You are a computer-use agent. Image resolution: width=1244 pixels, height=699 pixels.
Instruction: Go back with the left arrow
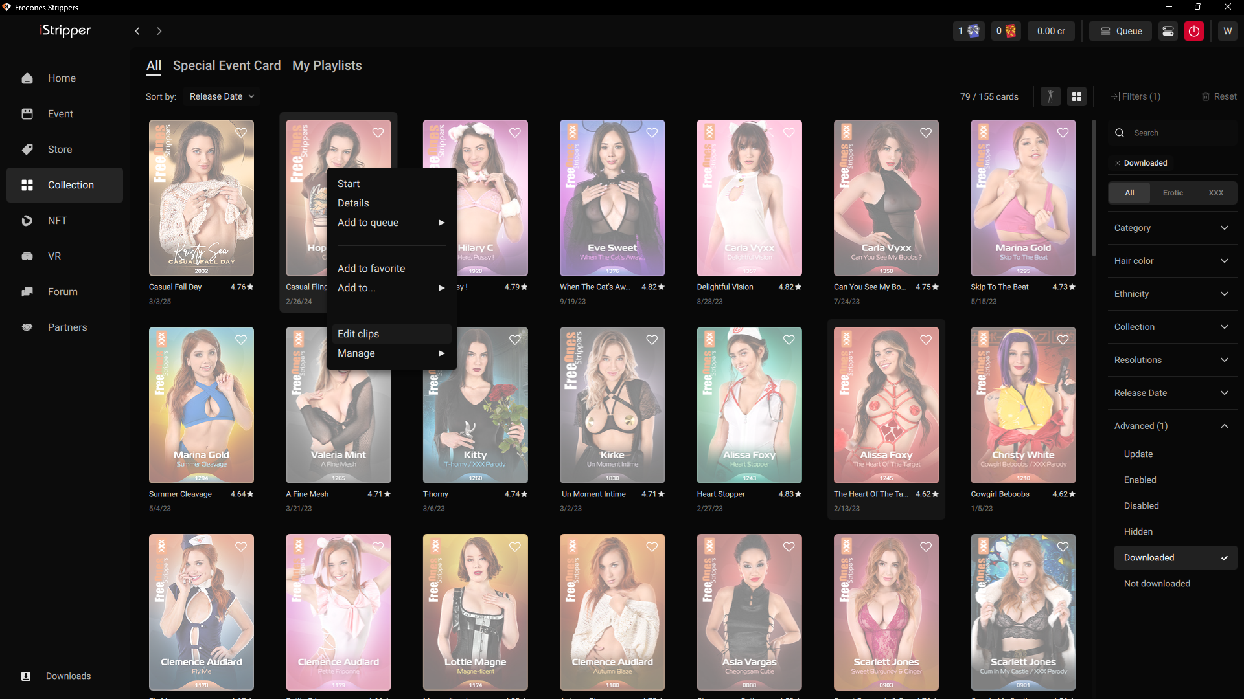click(x=137, y=31)
